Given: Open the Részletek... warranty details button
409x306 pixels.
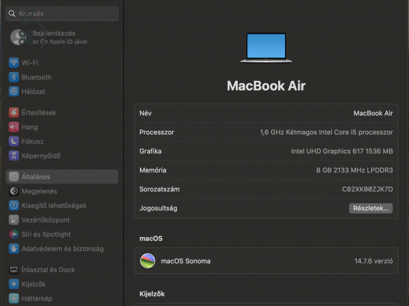Looking at the screenshot, I should 371,208.
